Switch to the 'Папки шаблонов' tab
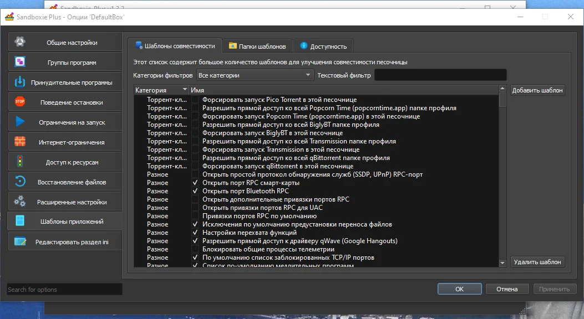This screenshot has width=584, height=319. click(258, 46)
